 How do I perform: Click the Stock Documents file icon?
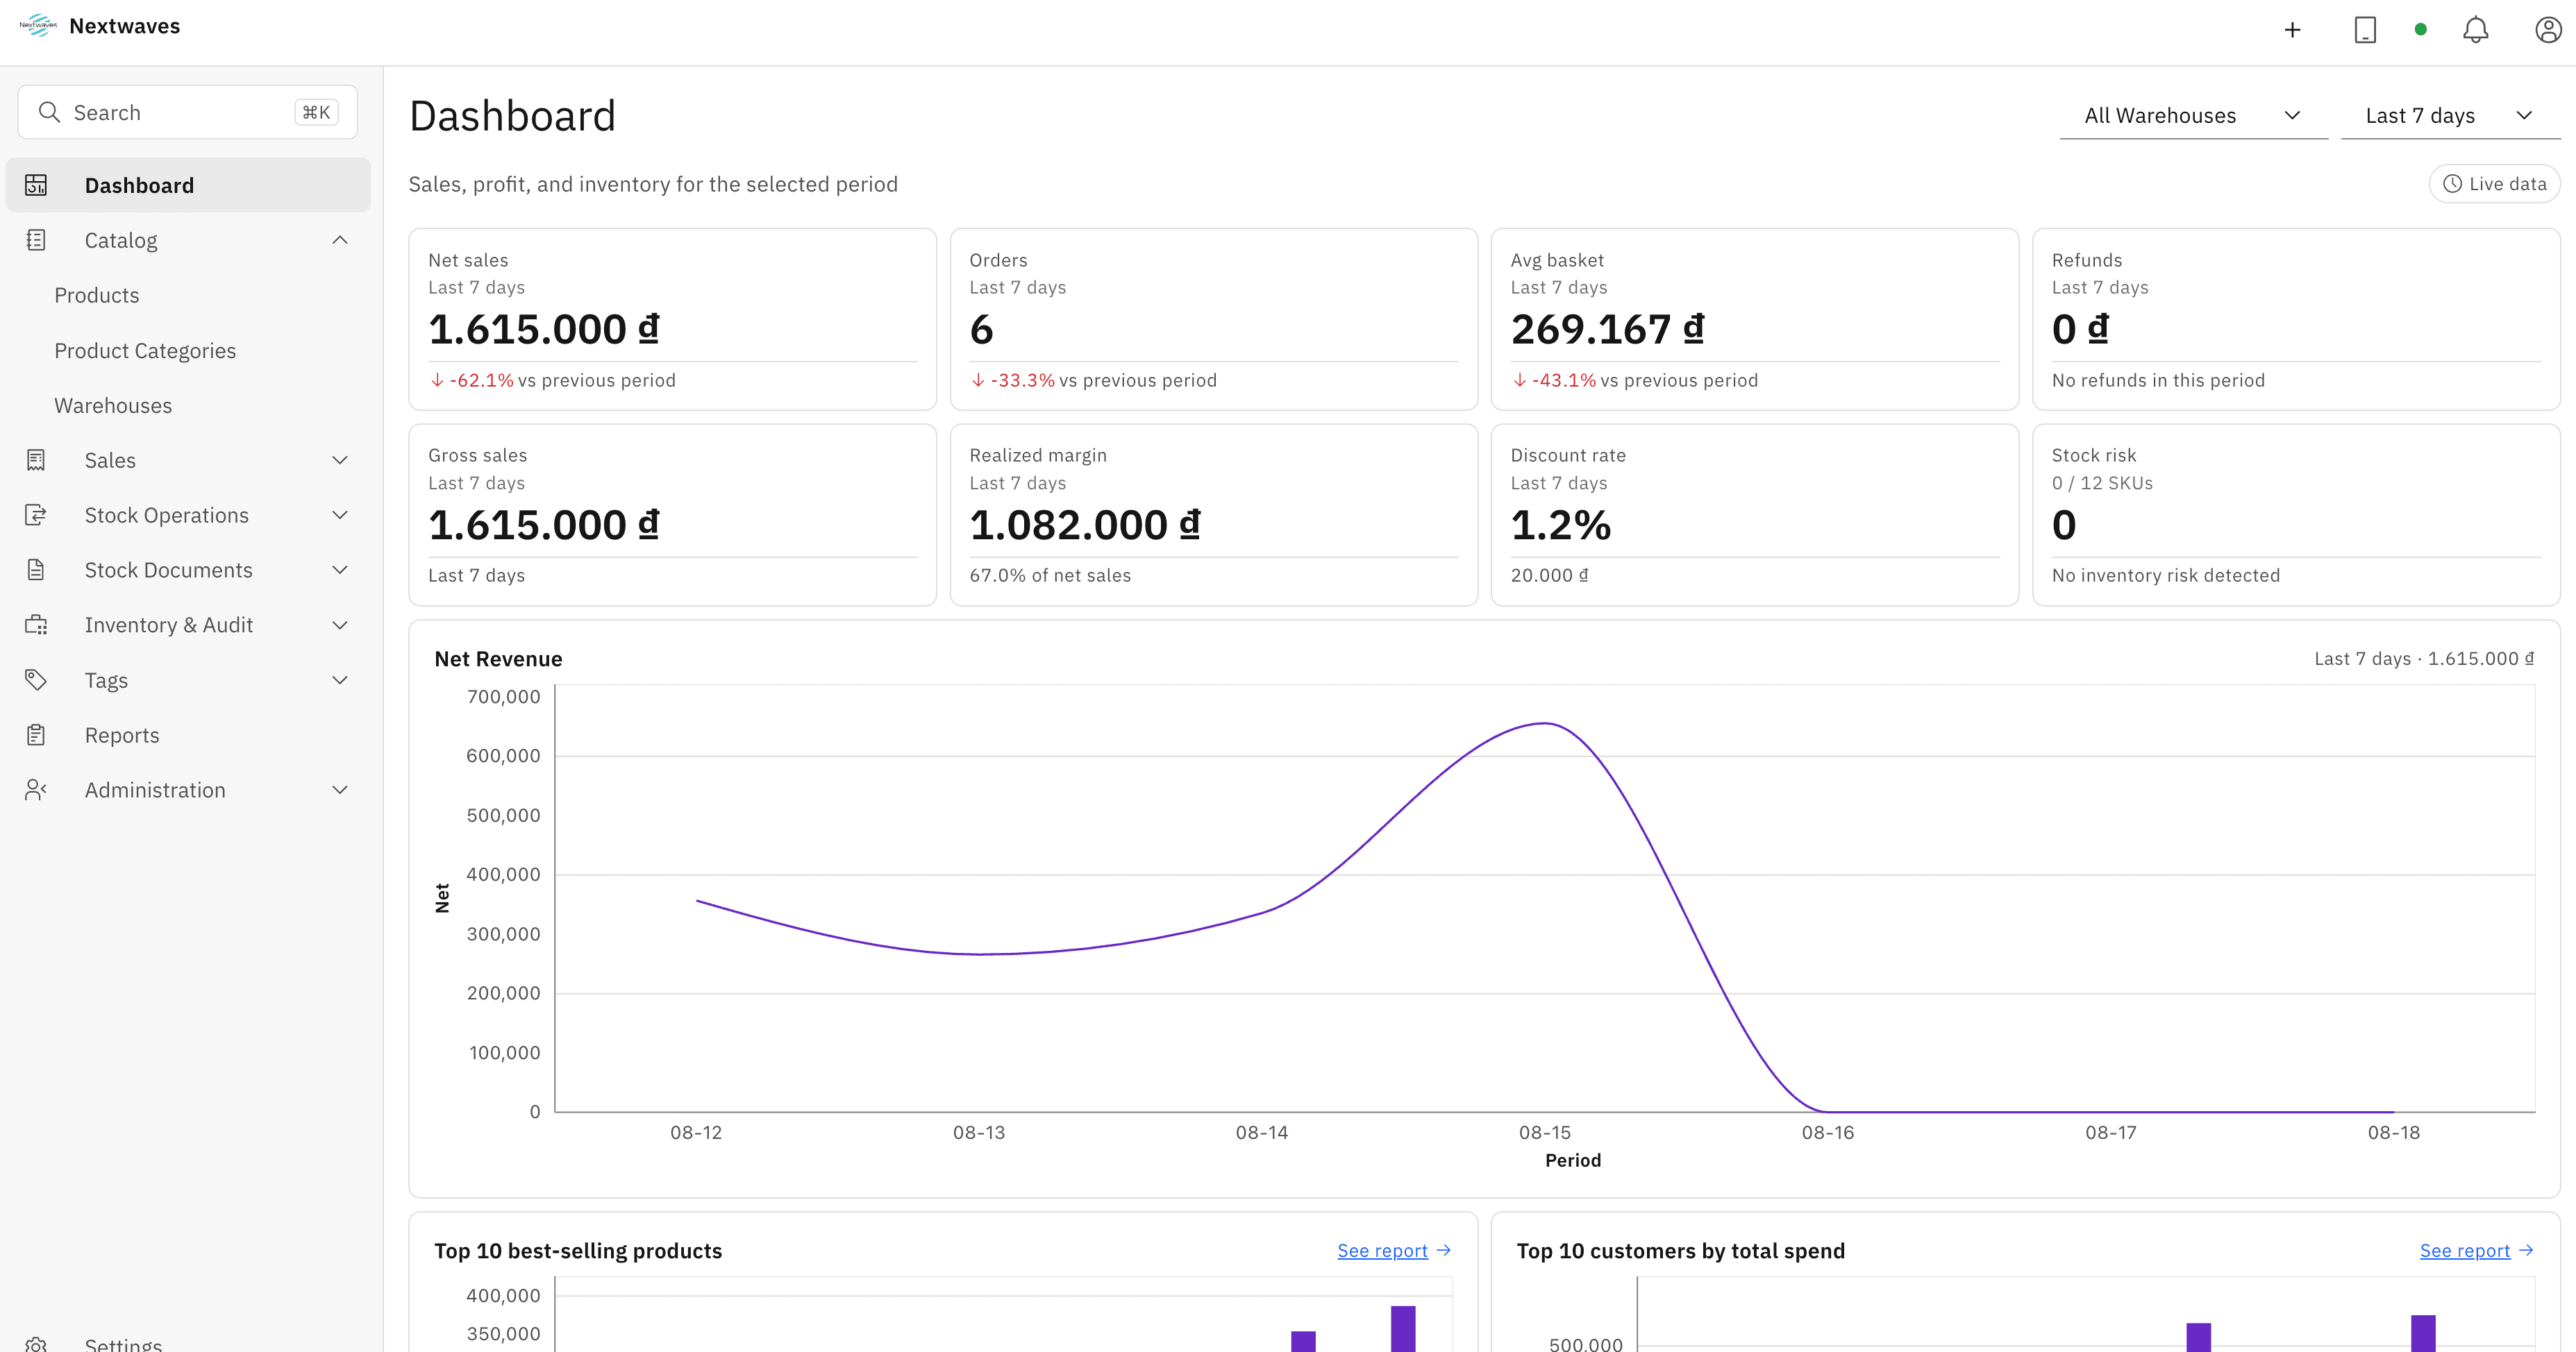click(36, 570)
